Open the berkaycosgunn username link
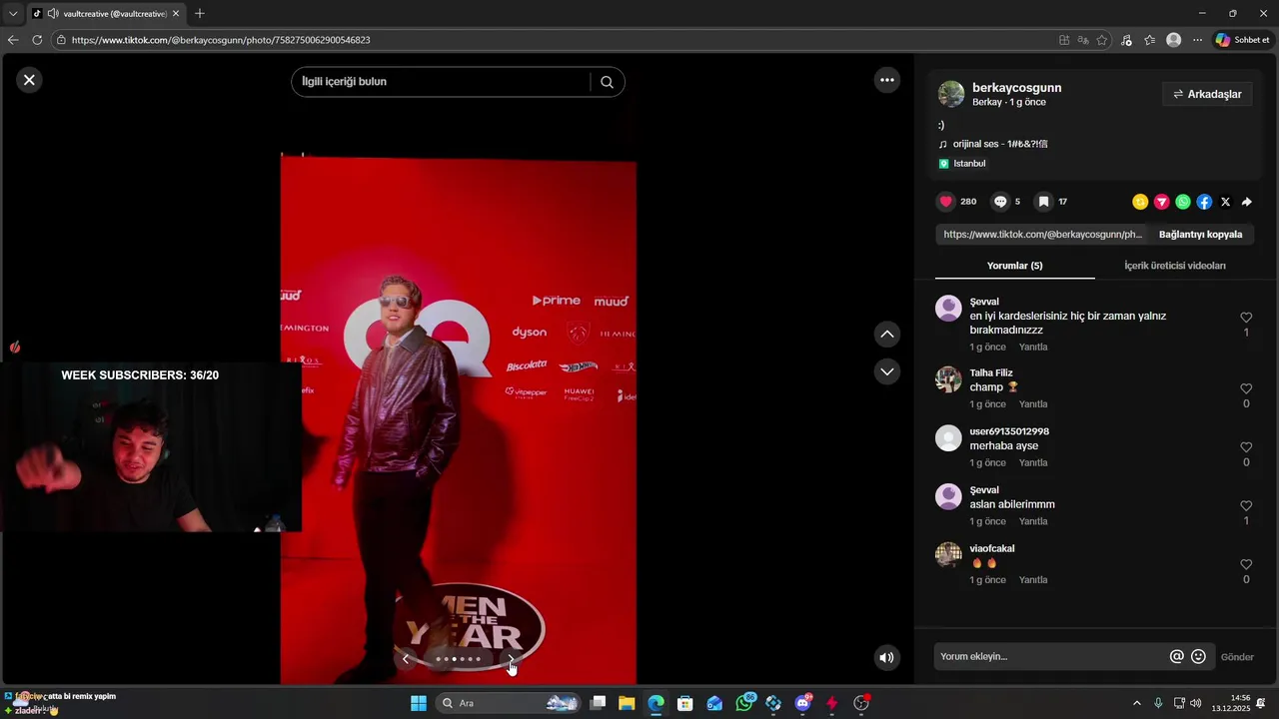 [x=1016, y=88]
